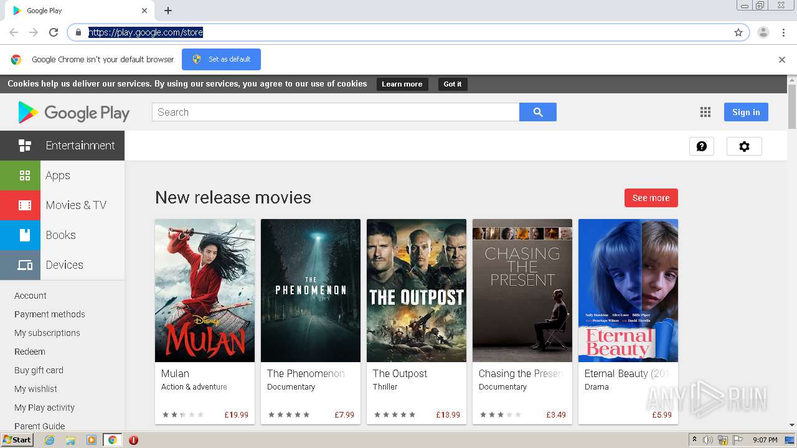Open The Phenomenon movie poster
The image size is (797, 448).
pyautogui.click(x=311, y=291)
